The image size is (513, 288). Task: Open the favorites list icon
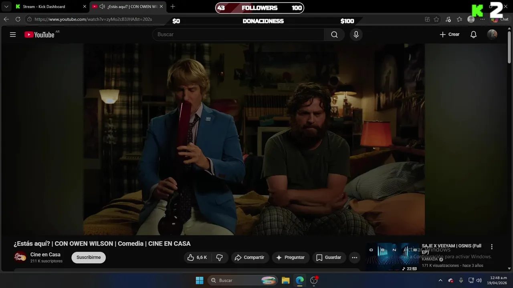[x=459, y=19]
